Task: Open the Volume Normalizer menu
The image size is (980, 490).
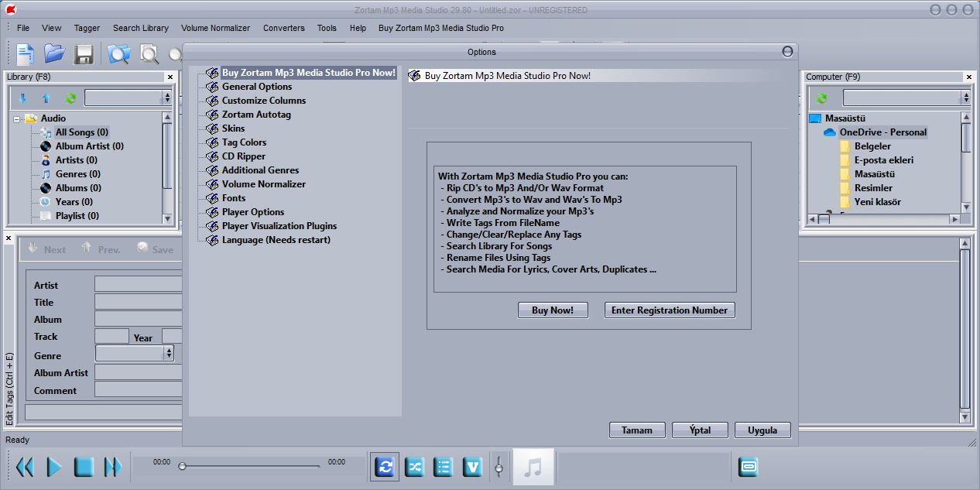Action: [215, 28]
